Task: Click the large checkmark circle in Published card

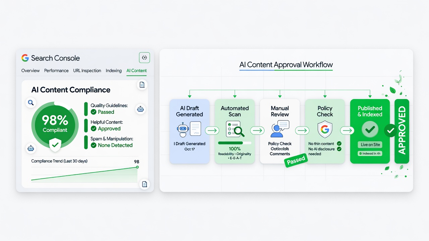Action: [x=370, y=129]
